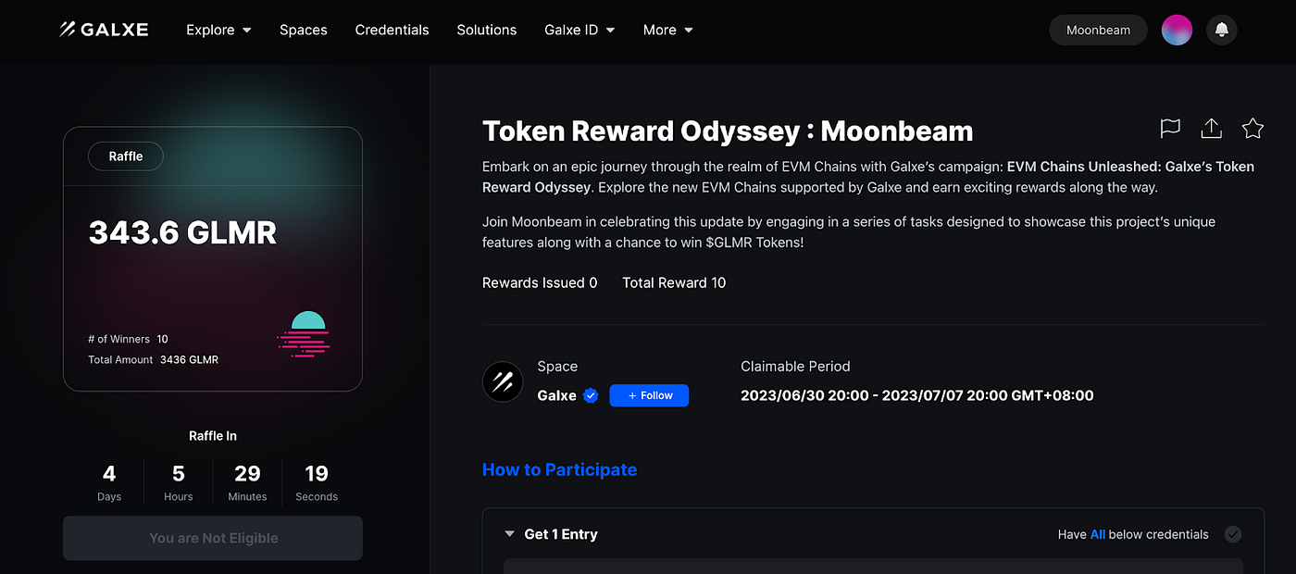
Task: Open the Solutions menu item
Action: click(x=486, y=30)
